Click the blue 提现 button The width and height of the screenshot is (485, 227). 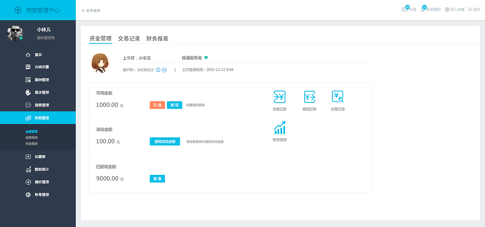[174, 105]
